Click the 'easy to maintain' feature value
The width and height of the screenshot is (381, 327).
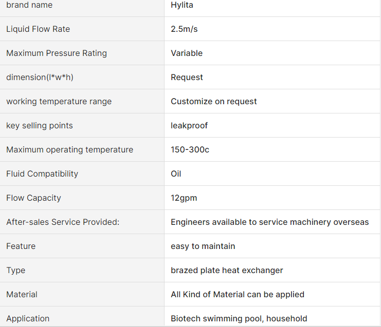click(x=203, y=246)
